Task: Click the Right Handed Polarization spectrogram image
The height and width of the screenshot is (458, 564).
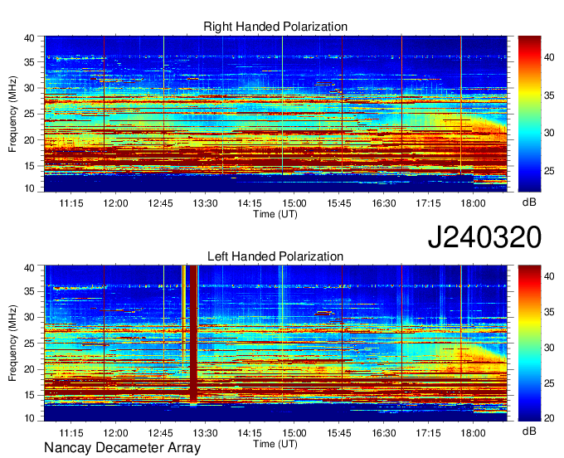Action: click(x=275, y=114)
